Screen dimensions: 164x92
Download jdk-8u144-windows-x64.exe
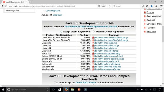click(x=107, y=69)
